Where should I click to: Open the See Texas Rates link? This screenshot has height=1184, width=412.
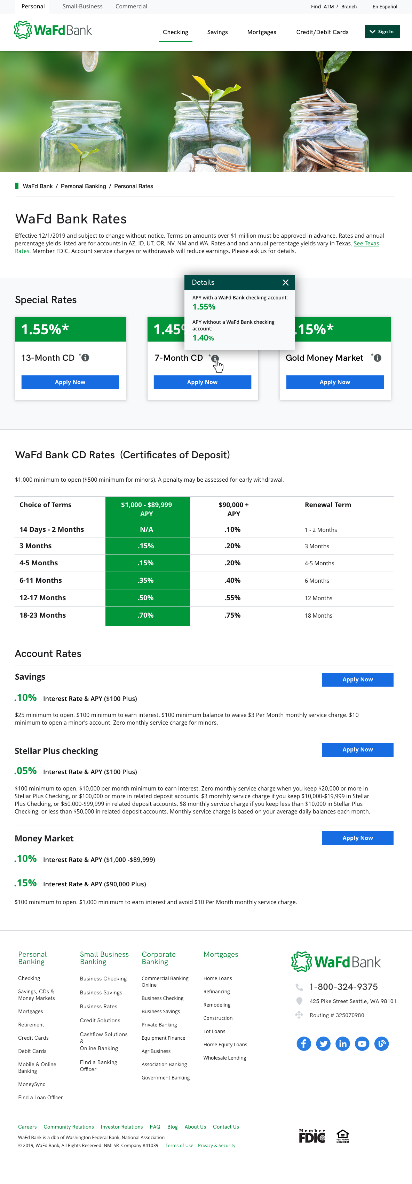click(x=366, y=244)
